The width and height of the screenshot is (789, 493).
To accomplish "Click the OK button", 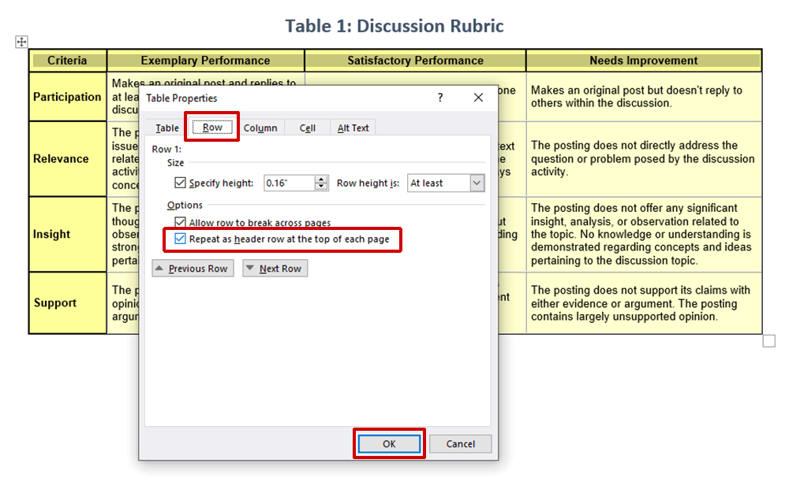I will pos(388,443).
